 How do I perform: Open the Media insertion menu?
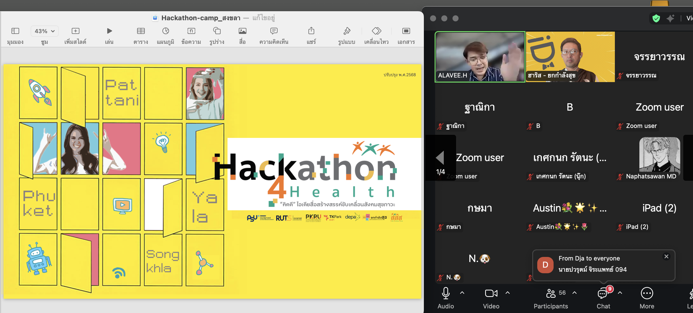pyautogui.click(x=242, y=31)
